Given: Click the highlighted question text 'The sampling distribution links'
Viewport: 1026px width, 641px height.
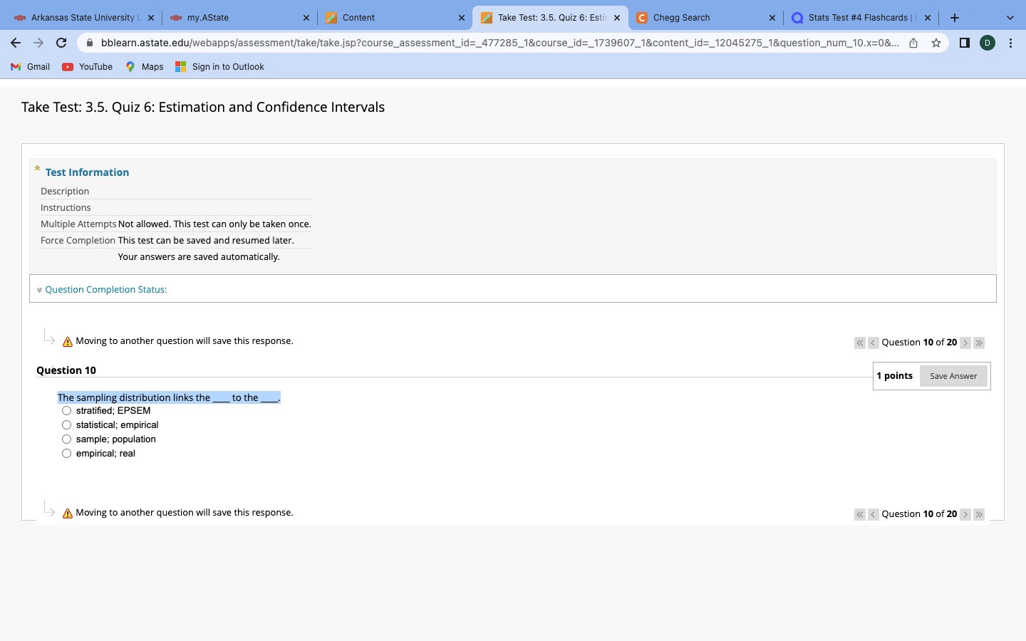Looking at the screenshot, I should click(x=169, y=397).
